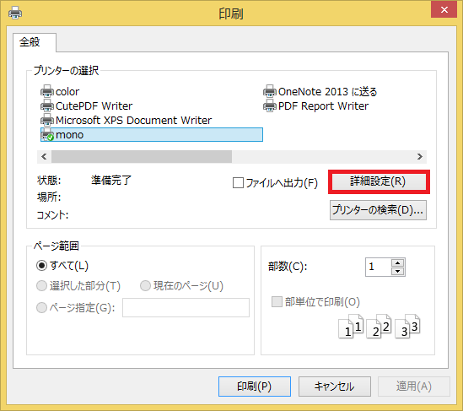Select the ページ指定(G) radio option
Viewport: 463px width, 411px height.
41,307
